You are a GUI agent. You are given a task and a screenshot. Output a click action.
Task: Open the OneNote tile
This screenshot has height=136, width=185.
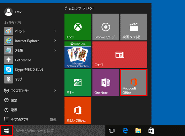tap(106, 83)
